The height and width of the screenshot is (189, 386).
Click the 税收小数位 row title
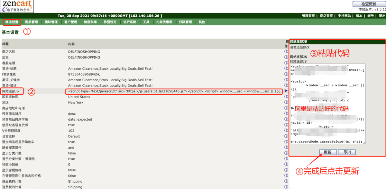pos(10,164)
